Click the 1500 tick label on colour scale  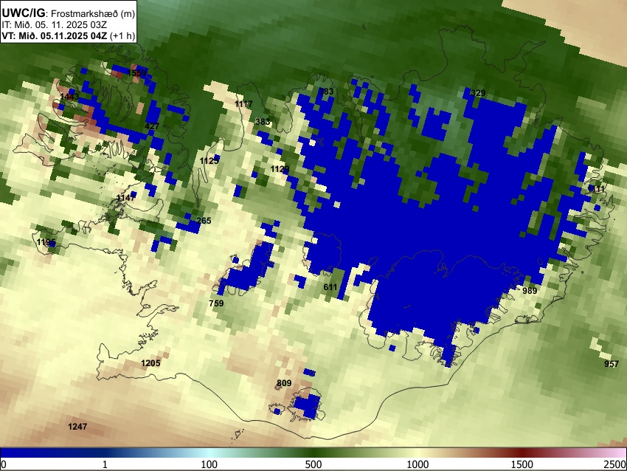click(x=522, y=464)
